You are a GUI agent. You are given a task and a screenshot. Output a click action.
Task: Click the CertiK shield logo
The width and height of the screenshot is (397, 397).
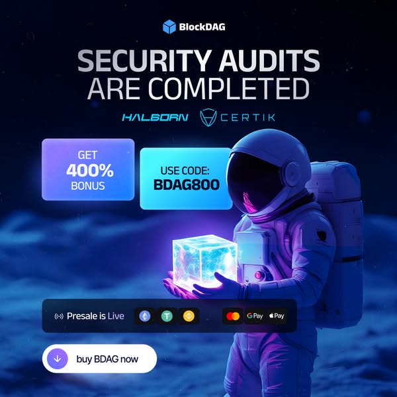point(208,118)
